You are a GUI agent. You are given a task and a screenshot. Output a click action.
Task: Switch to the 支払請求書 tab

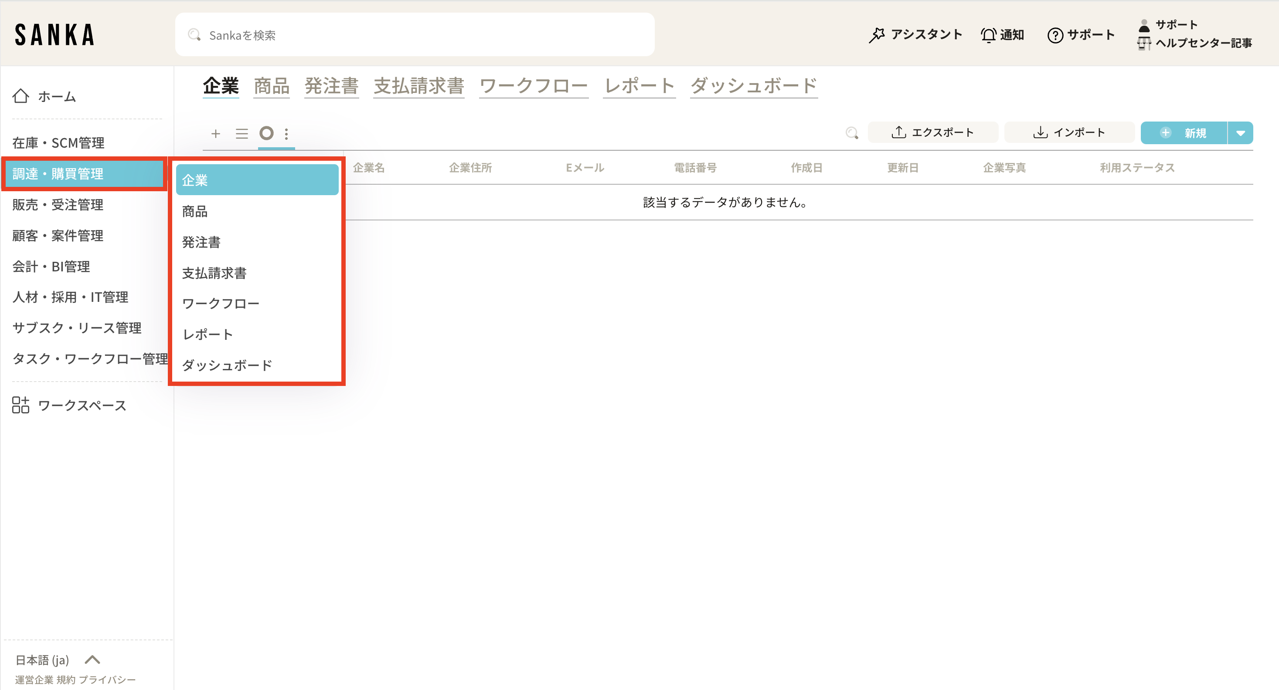418,86
